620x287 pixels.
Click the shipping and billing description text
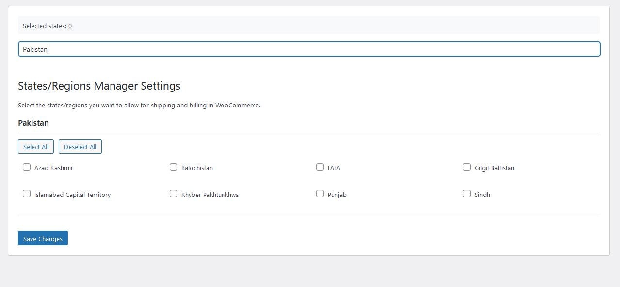(x=139, y=105)
